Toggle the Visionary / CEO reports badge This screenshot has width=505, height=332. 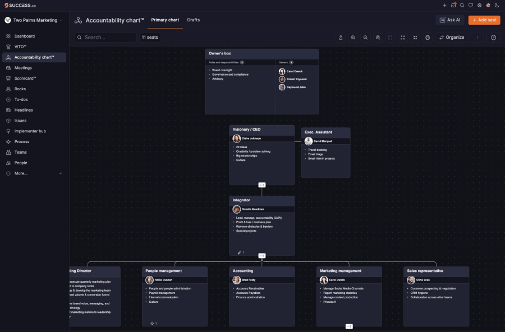pyautogui.click(x=262, y=185)
